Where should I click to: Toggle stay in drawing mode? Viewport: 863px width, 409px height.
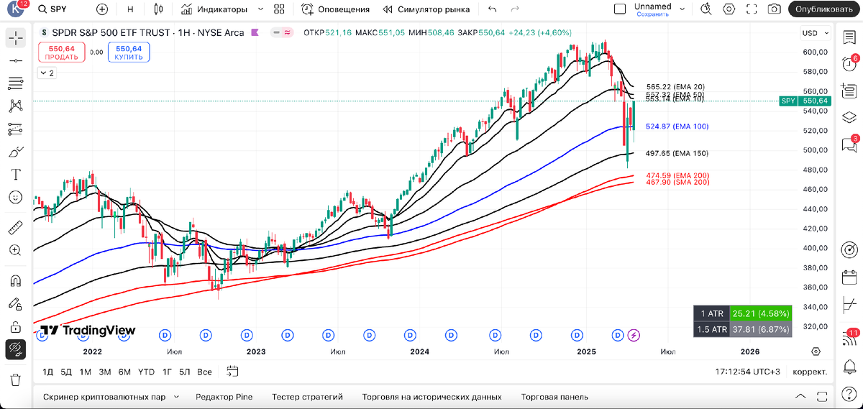16,304
